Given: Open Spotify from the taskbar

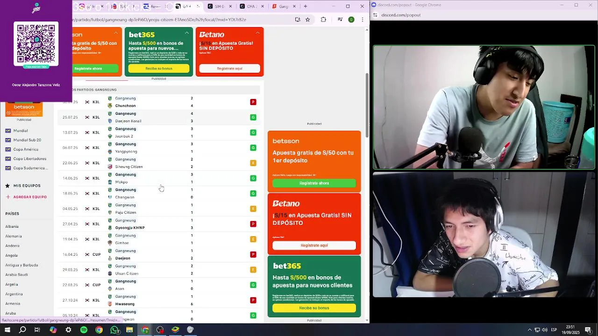Looking at the screenshot, I should tap(84, 330).
